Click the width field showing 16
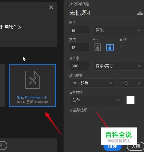 pos(79,30)
